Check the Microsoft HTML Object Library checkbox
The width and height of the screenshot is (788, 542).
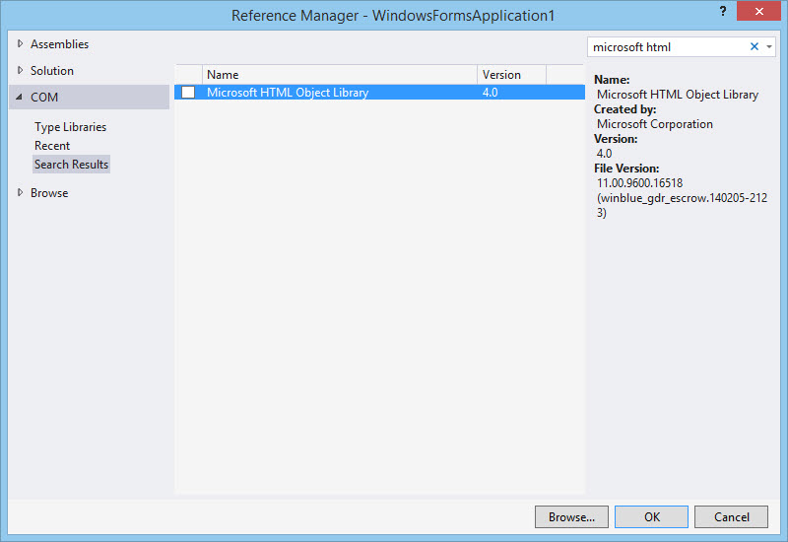point(188,93)
